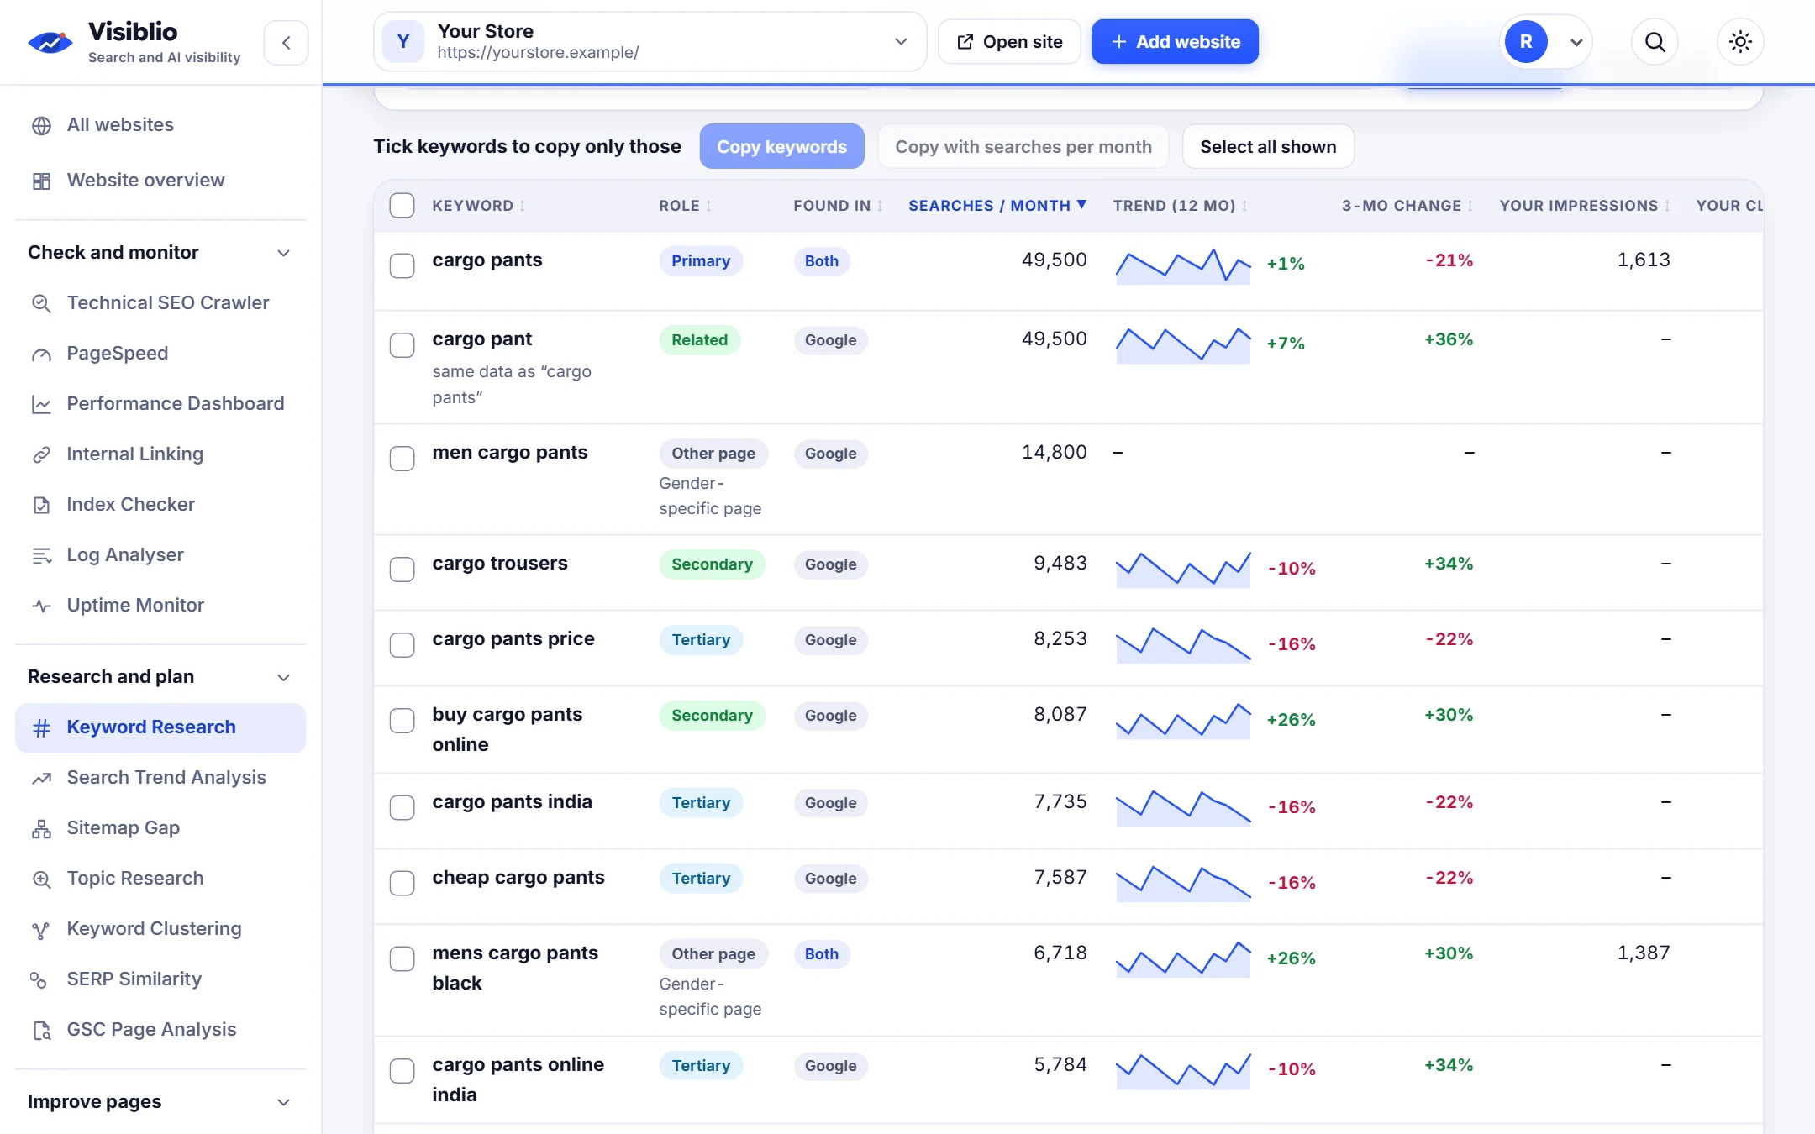The width and height of the screenshot is (1815, 1134).
Task: Click the cargo pants trend sparkline
Action: [1183, 266]
